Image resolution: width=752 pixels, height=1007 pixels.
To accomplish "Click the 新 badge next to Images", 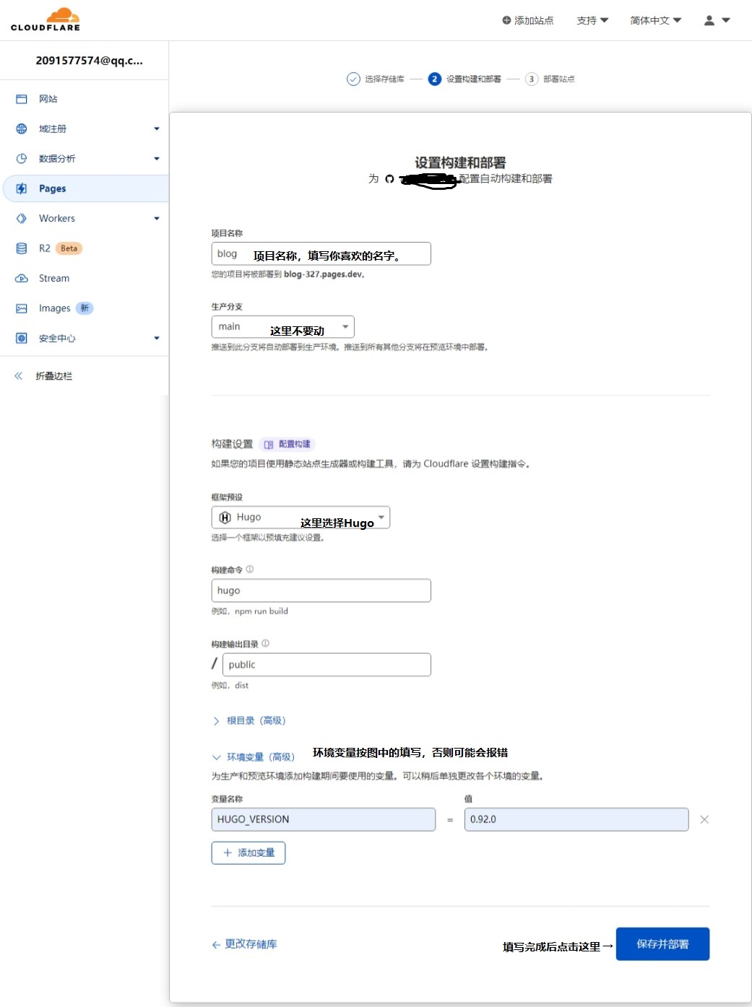I will click(85, 308).
